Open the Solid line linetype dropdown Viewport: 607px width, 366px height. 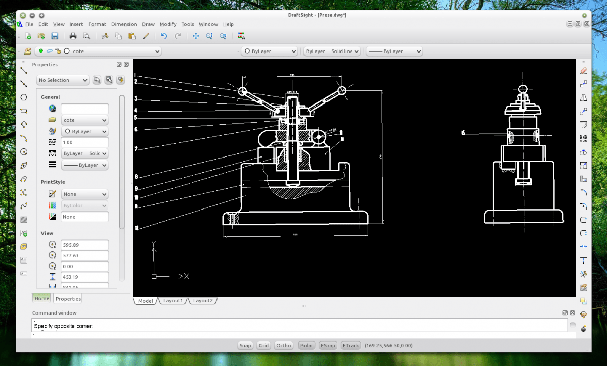click(x=332, y=51)
